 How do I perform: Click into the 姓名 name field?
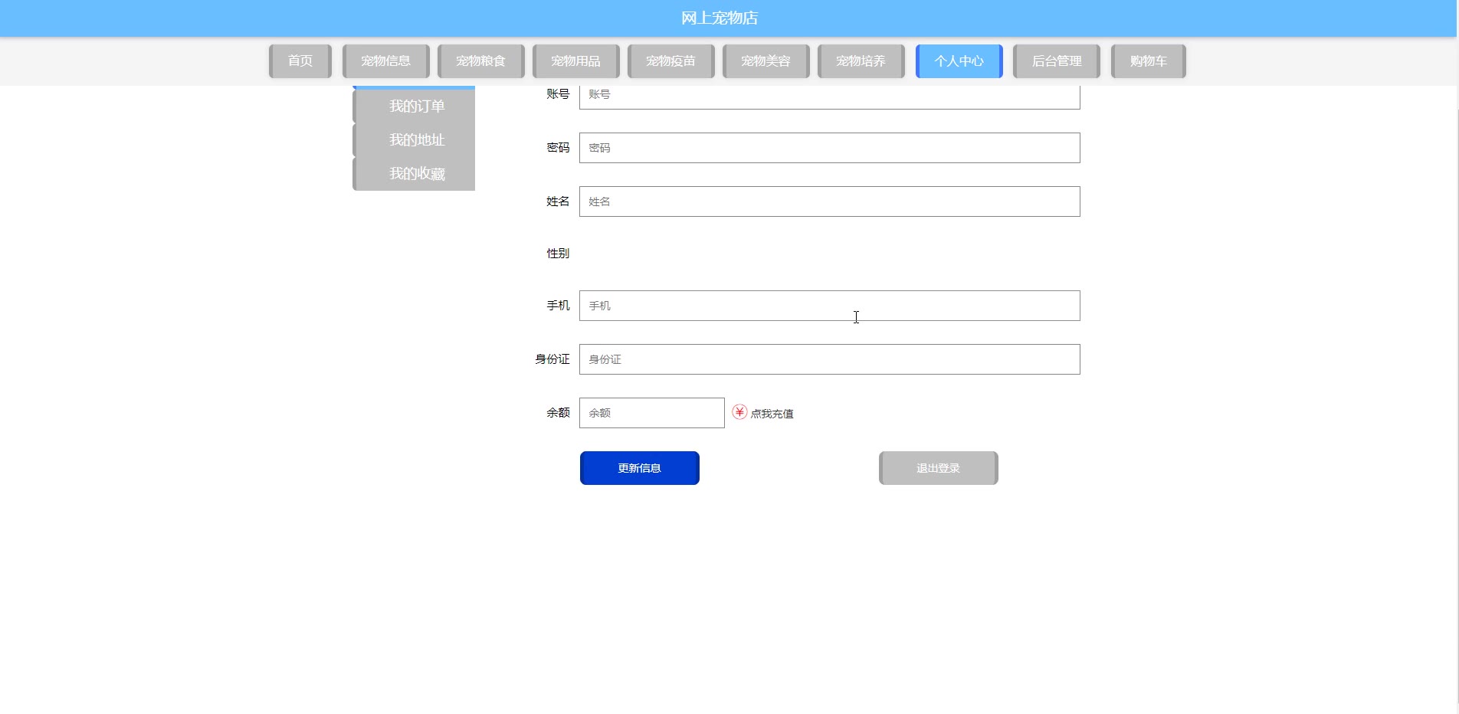[x=830, y=201]
